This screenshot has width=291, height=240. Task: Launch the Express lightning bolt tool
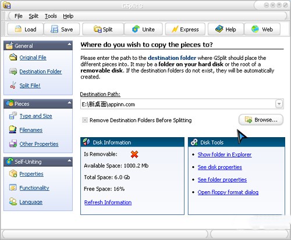[x=185, y=29]
